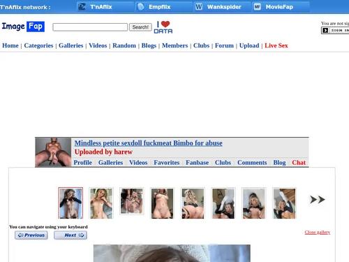
Task: Click the double-arrow next thumbnails icon
Action: click(318, 200)
